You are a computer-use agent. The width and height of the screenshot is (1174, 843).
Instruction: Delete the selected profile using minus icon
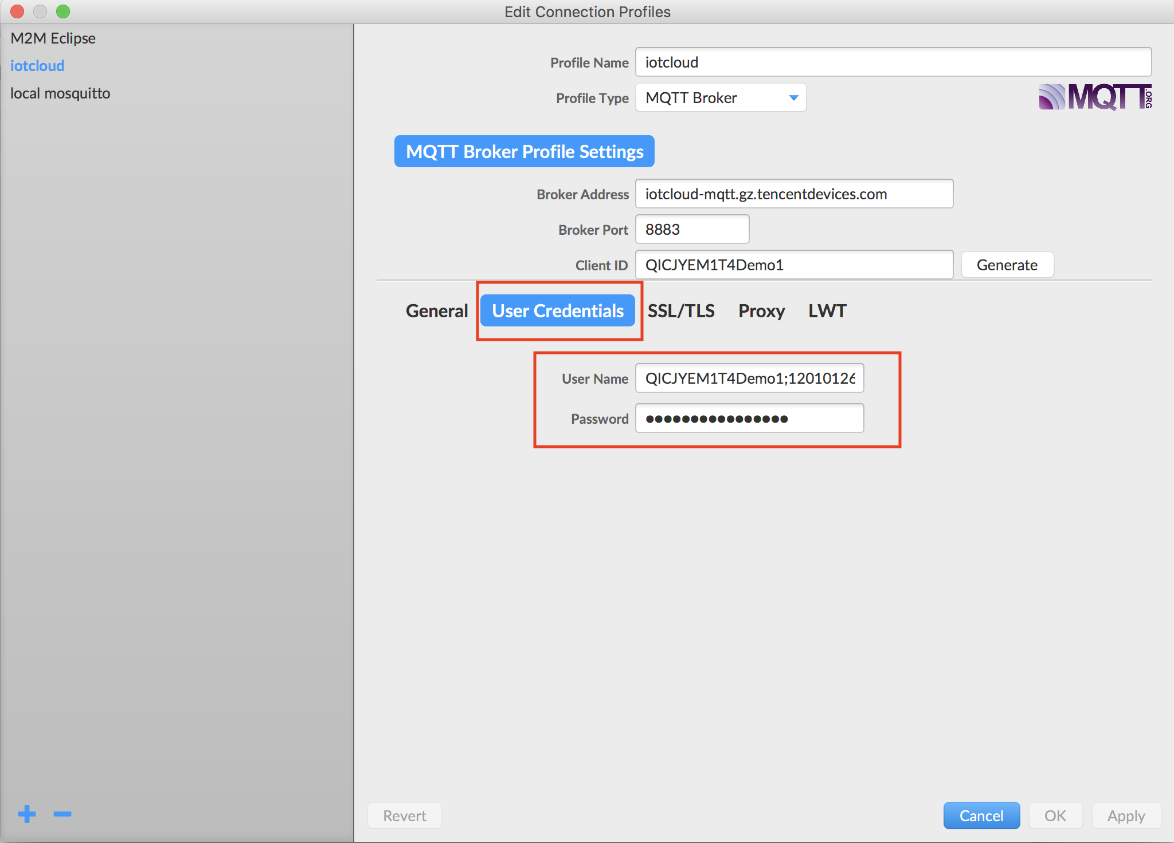pos(62,814)
